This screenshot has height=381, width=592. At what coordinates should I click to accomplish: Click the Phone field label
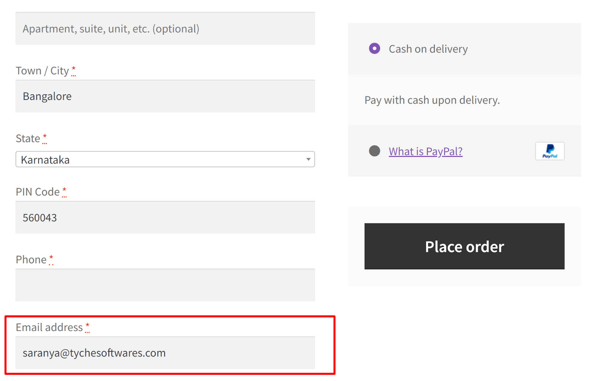32,259
